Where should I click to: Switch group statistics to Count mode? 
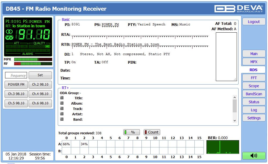point(152,132)
